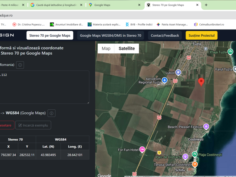The image size is (236, 177).
Task: Click the info icon next to Romania
Action: point(20,65)
